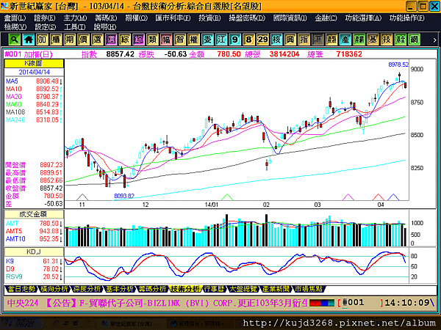Click the Windows 開始 start button

(21, 323)
